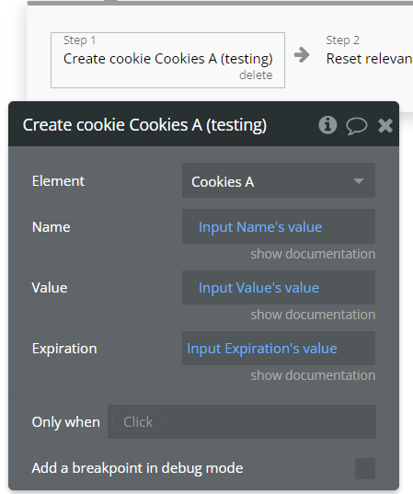Enable breakpoint in debug mode checkbox
413x494 pixels.
[x=365, y=468]
